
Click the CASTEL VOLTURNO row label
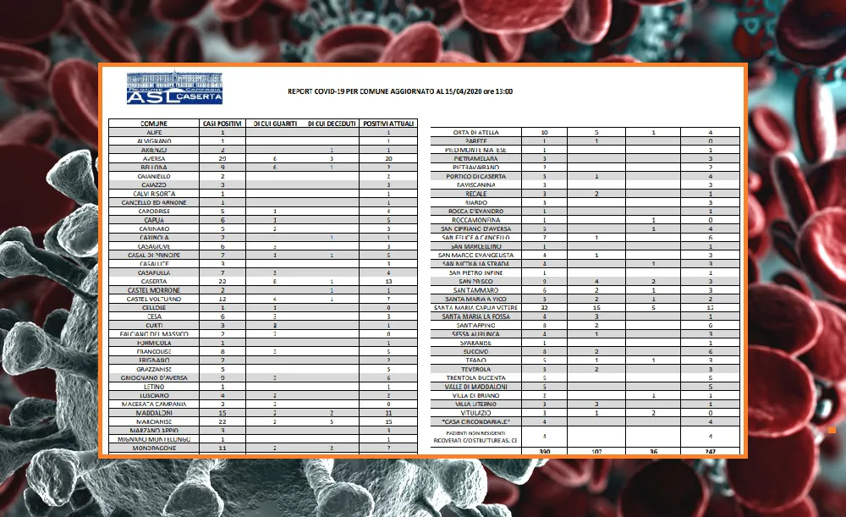pyautogui.click(x=154, y=299)
